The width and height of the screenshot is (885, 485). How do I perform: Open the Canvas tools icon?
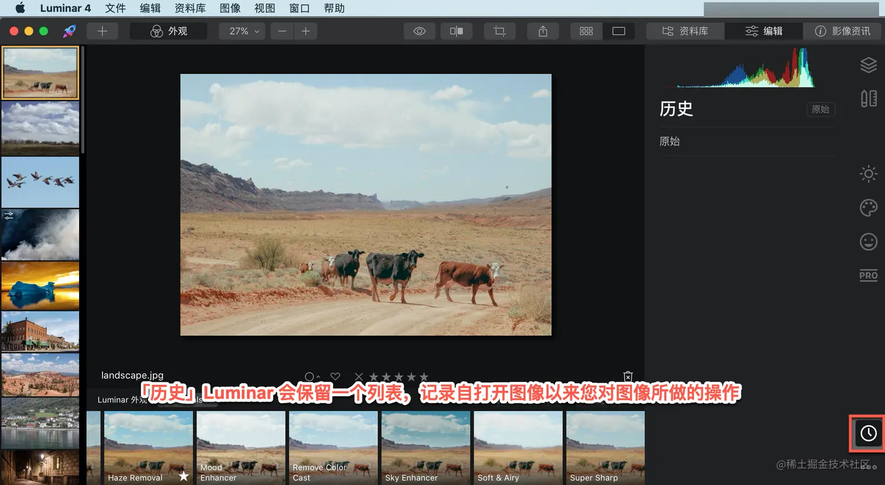tap(869, 98)
